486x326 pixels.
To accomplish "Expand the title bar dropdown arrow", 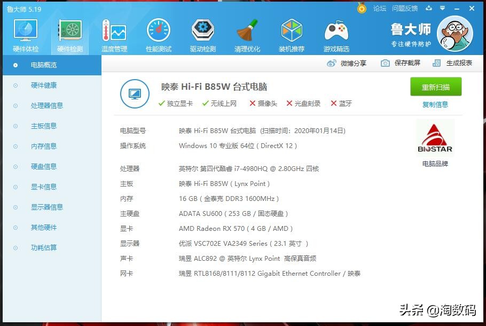I will 442,9.
